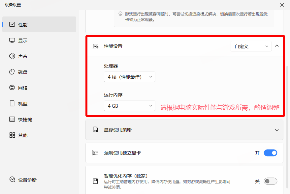Click the 机型 phone icon in sidebar
The width and height of the screenshot is (290, 194).
pyautogui.click(x=12, y=104)
